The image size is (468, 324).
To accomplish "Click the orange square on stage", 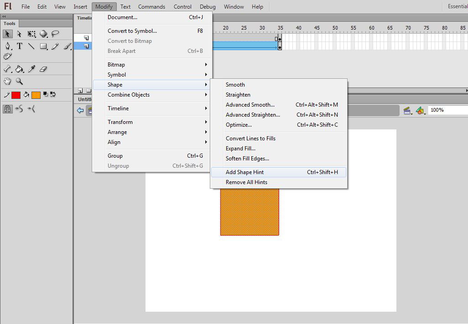I will [x=250, y=212].
